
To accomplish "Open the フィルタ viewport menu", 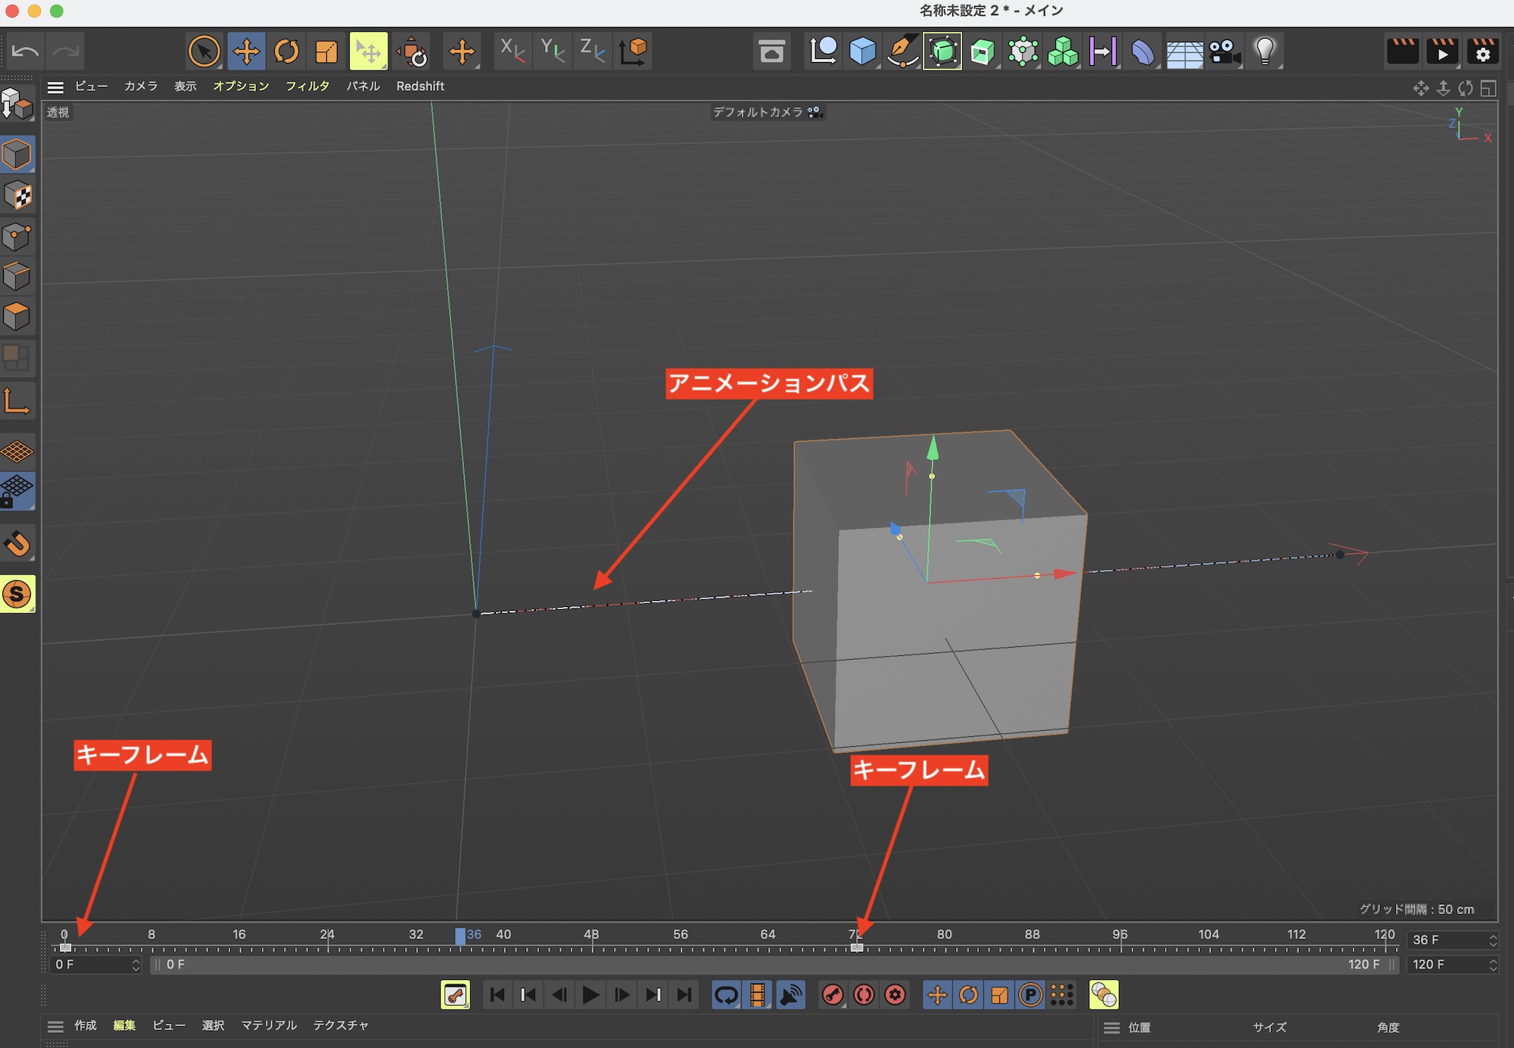I will click(x=307, y=86).
